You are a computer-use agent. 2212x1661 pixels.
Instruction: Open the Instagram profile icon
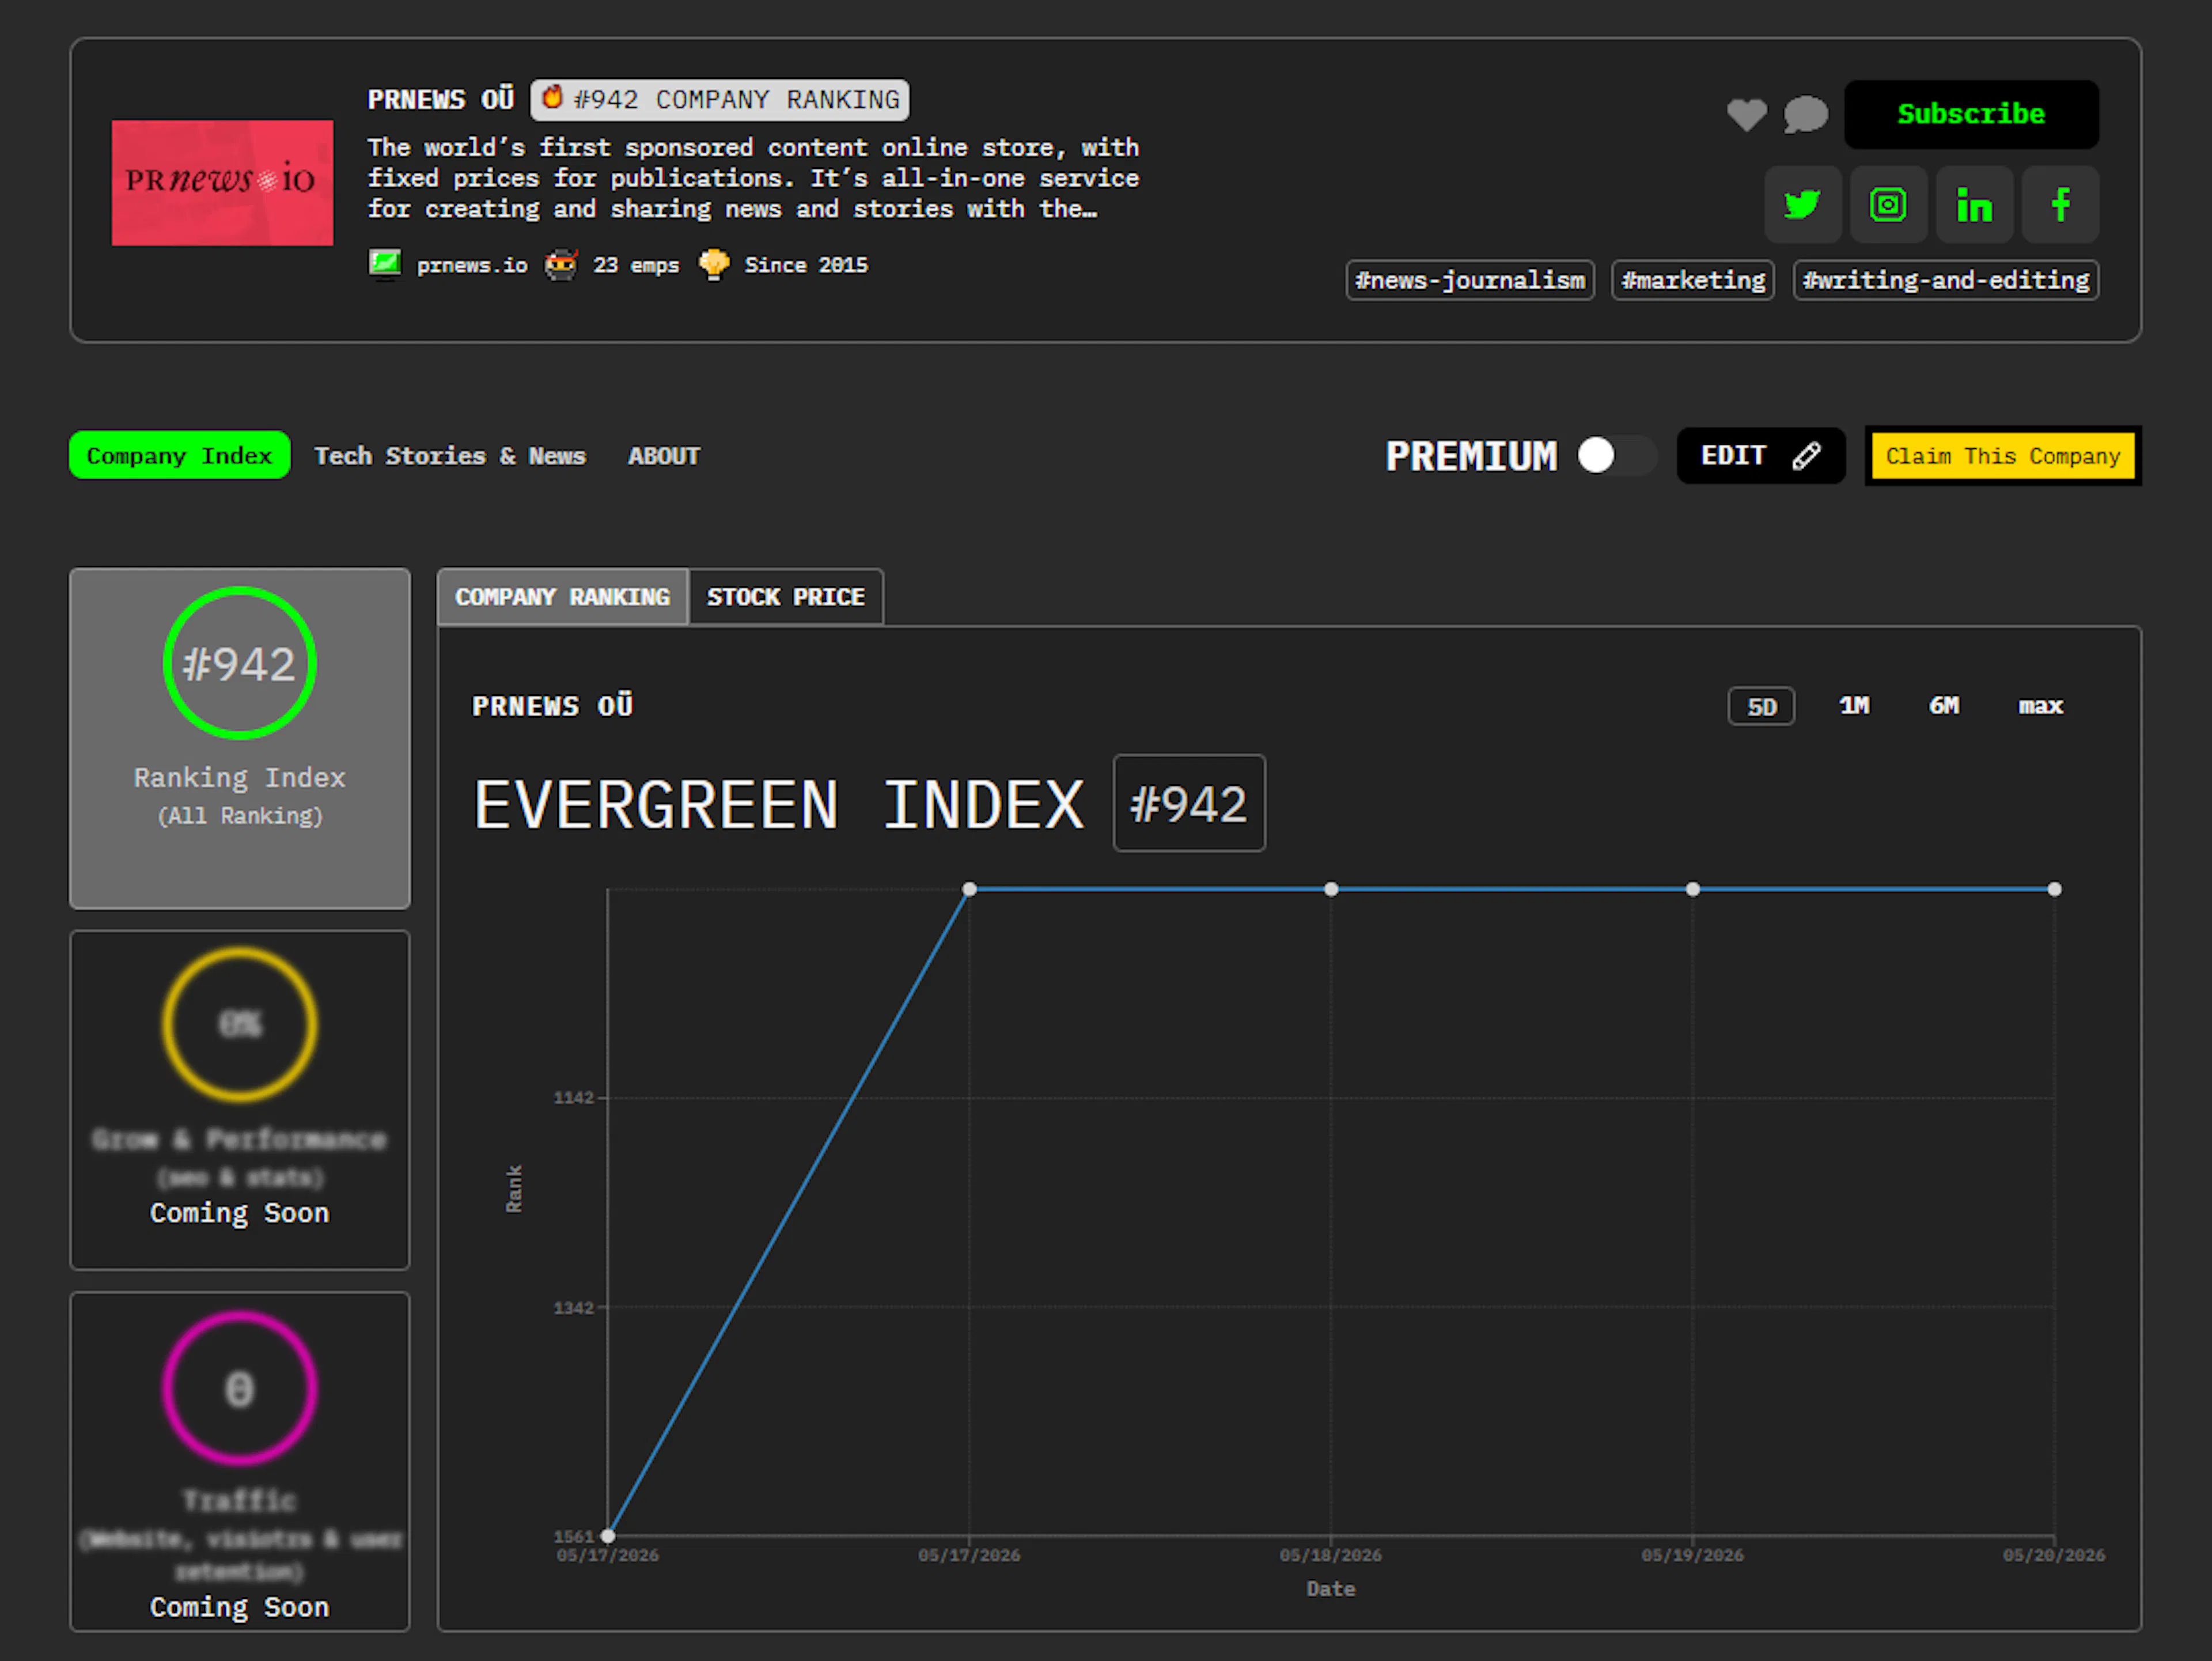(1888, 205)
